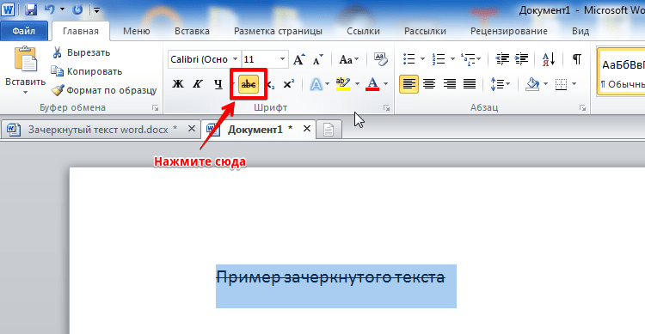Center the text
The image size is (645, 334).
[429, 84]
